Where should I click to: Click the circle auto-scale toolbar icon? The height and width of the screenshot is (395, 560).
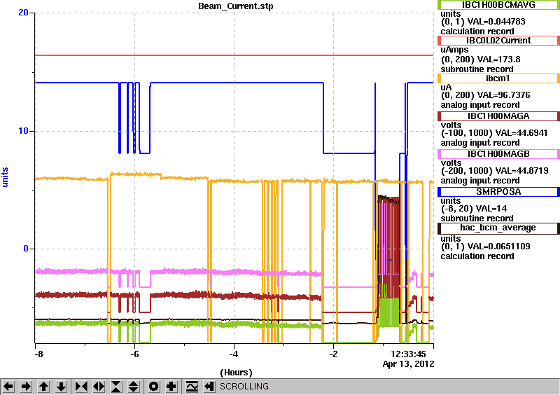(154, 387)
